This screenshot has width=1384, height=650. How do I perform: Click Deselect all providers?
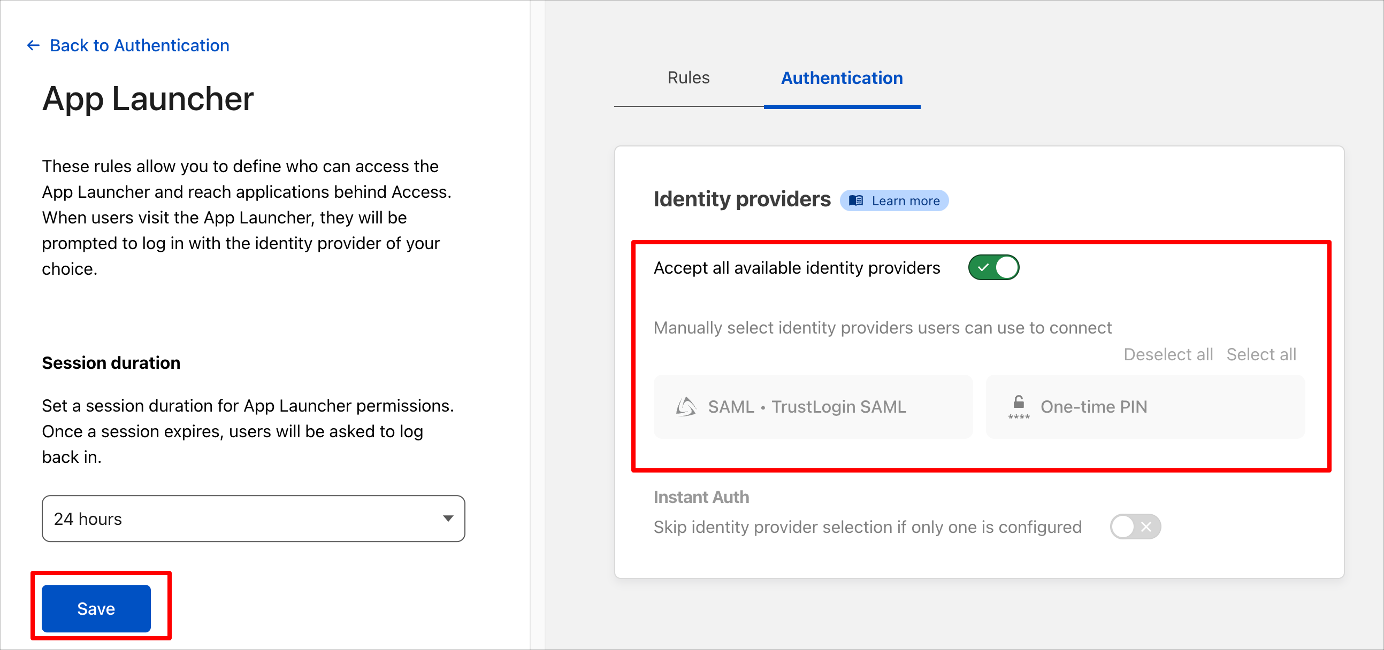(x=1168, y=354)
